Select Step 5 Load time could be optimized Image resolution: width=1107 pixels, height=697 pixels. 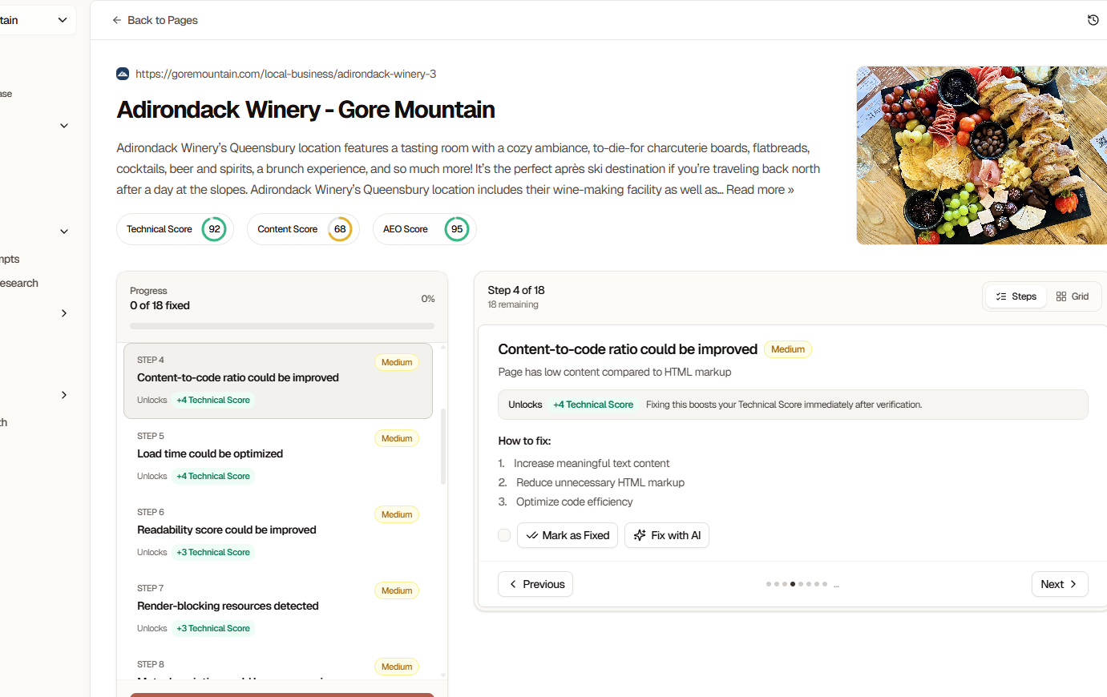[278, 457]
